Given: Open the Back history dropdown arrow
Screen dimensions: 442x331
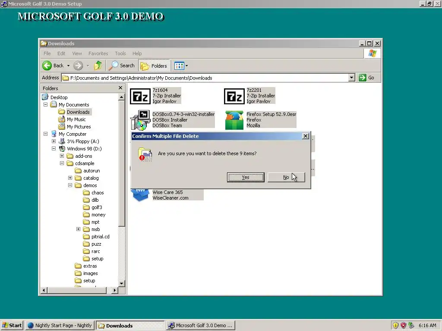Looking at the screenshot, I should point(68,66).
